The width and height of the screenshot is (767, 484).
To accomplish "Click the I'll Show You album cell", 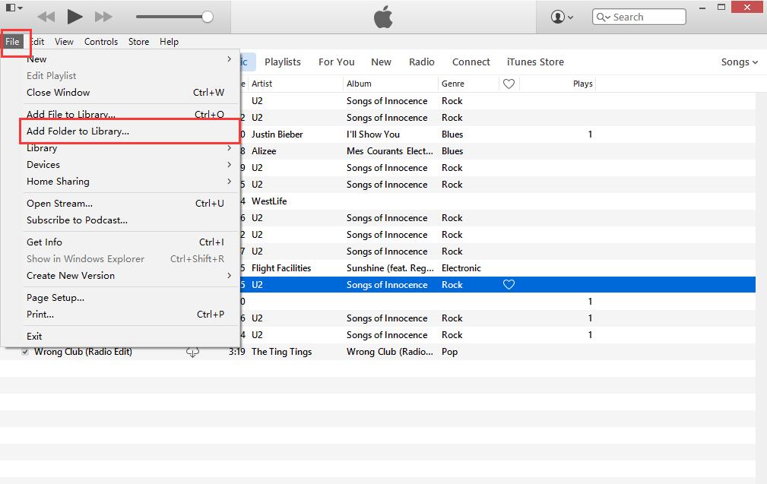I will pyautogui.click(x=373, y=134).
